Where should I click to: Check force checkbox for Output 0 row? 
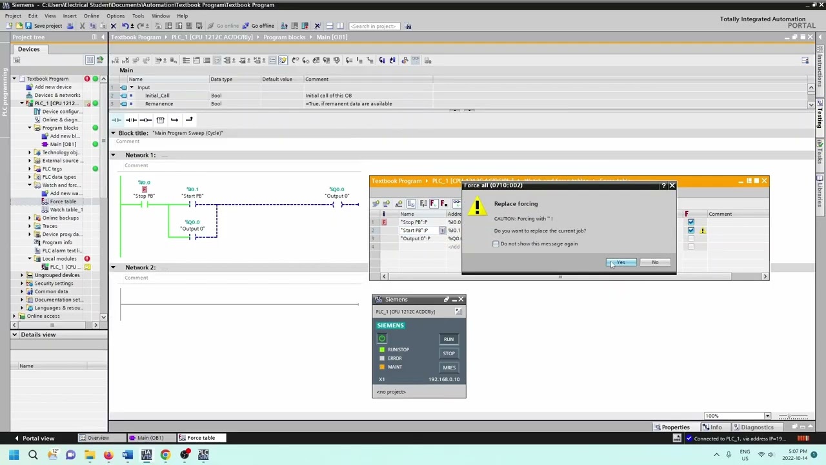pos(691,238)
